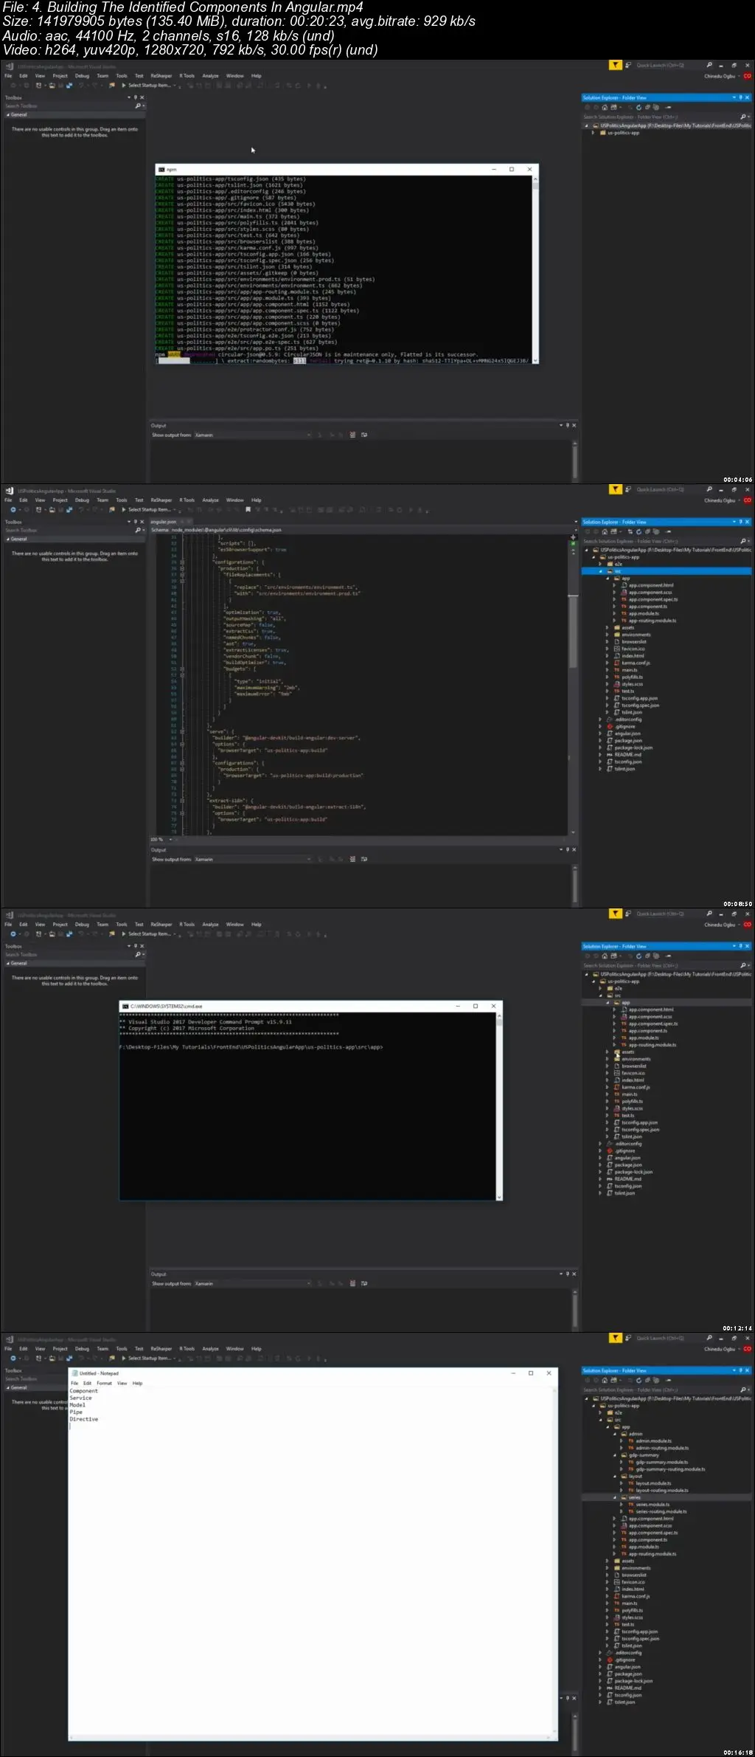Click the npm console window's title icon
This screenshot has height=1757, width=755.
[x=161, y=170]
